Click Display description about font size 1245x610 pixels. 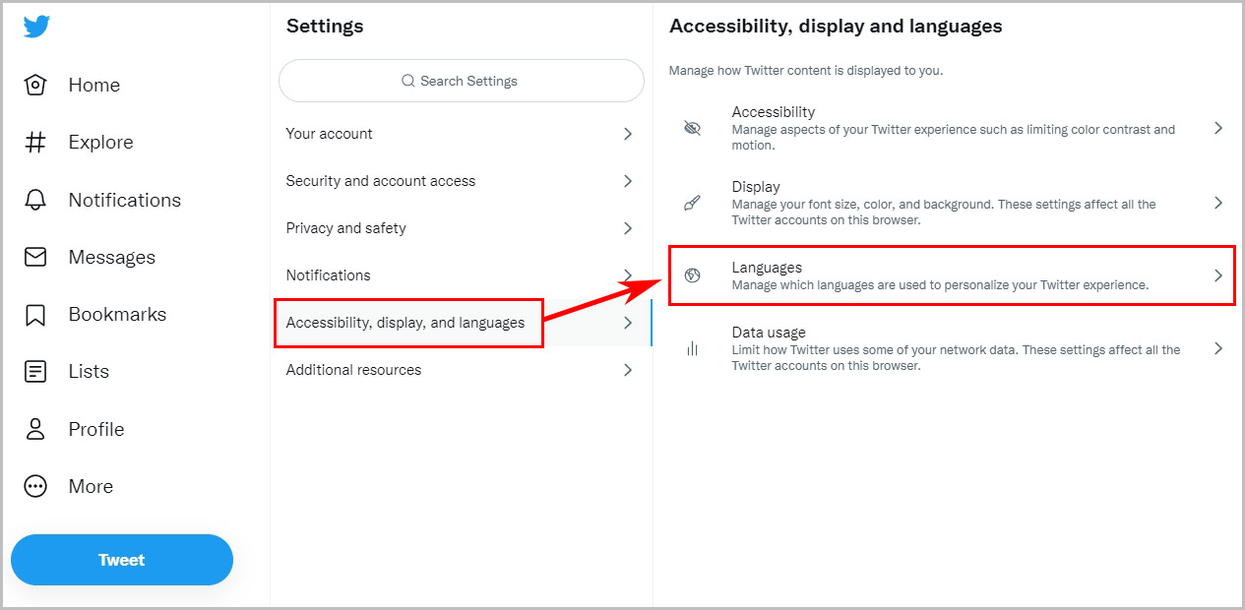coord(944,213)
